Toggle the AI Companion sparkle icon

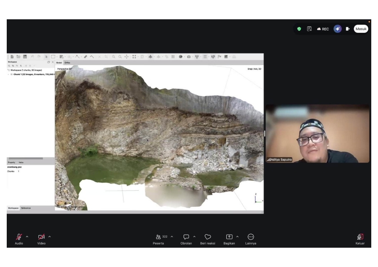tap(338, 29)
